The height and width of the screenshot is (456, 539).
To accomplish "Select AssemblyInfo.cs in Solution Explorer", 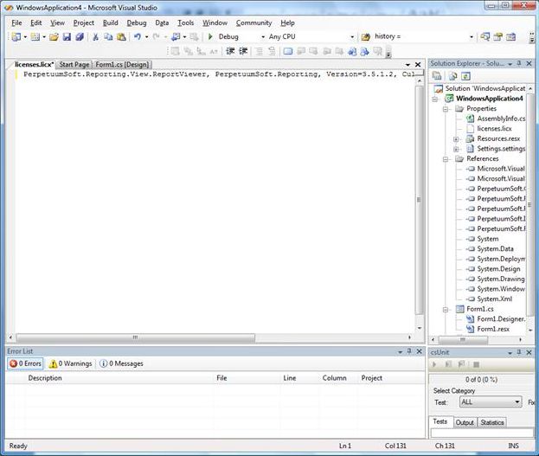I will [x=501, y=119].
